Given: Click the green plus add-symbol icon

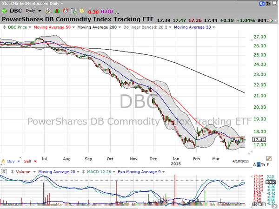Looking at the screenshot, I should (4, 11).
